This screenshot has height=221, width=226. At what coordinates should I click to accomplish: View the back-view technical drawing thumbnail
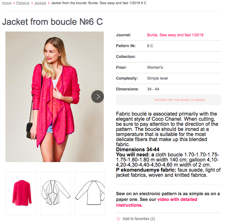[90, 193]
